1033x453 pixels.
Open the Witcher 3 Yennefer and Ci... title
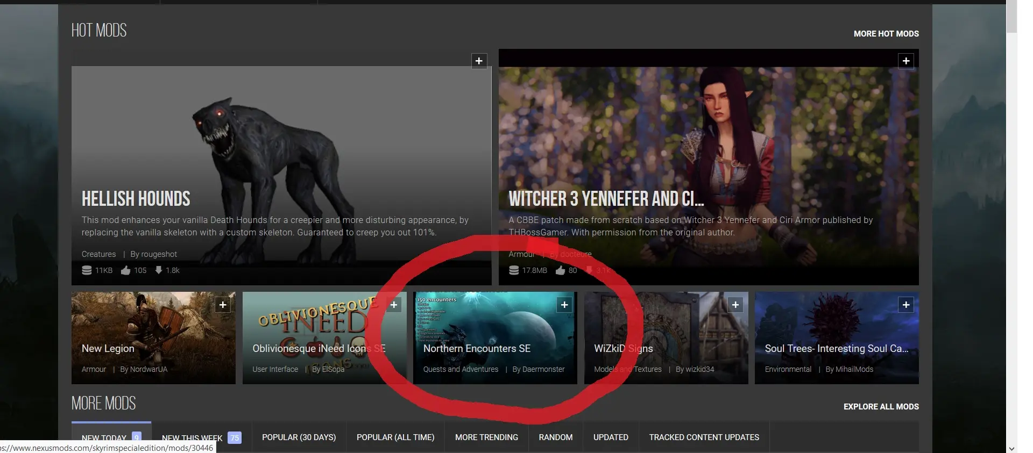[606, 199]
